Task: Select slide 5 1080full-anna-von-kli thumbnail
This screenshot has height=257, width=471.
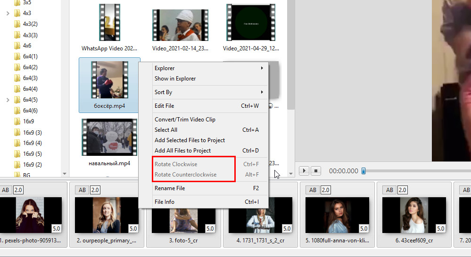Action: [337, 215]
